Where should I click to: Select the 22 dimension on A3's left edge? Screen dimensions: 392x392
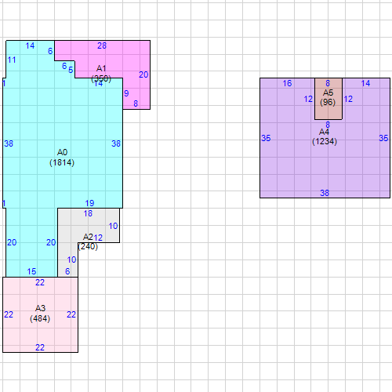point(9,314)
